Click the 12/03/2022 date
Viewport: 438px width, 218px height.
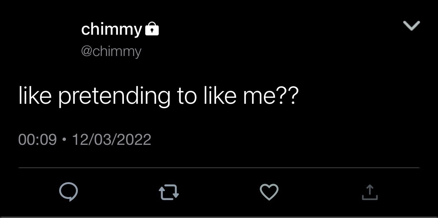click(112, 140)
